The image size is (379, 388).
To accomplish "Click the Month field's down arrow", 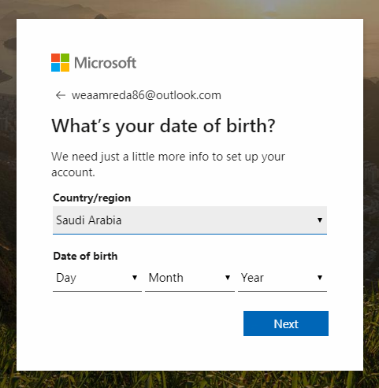I will click(228, 278).
